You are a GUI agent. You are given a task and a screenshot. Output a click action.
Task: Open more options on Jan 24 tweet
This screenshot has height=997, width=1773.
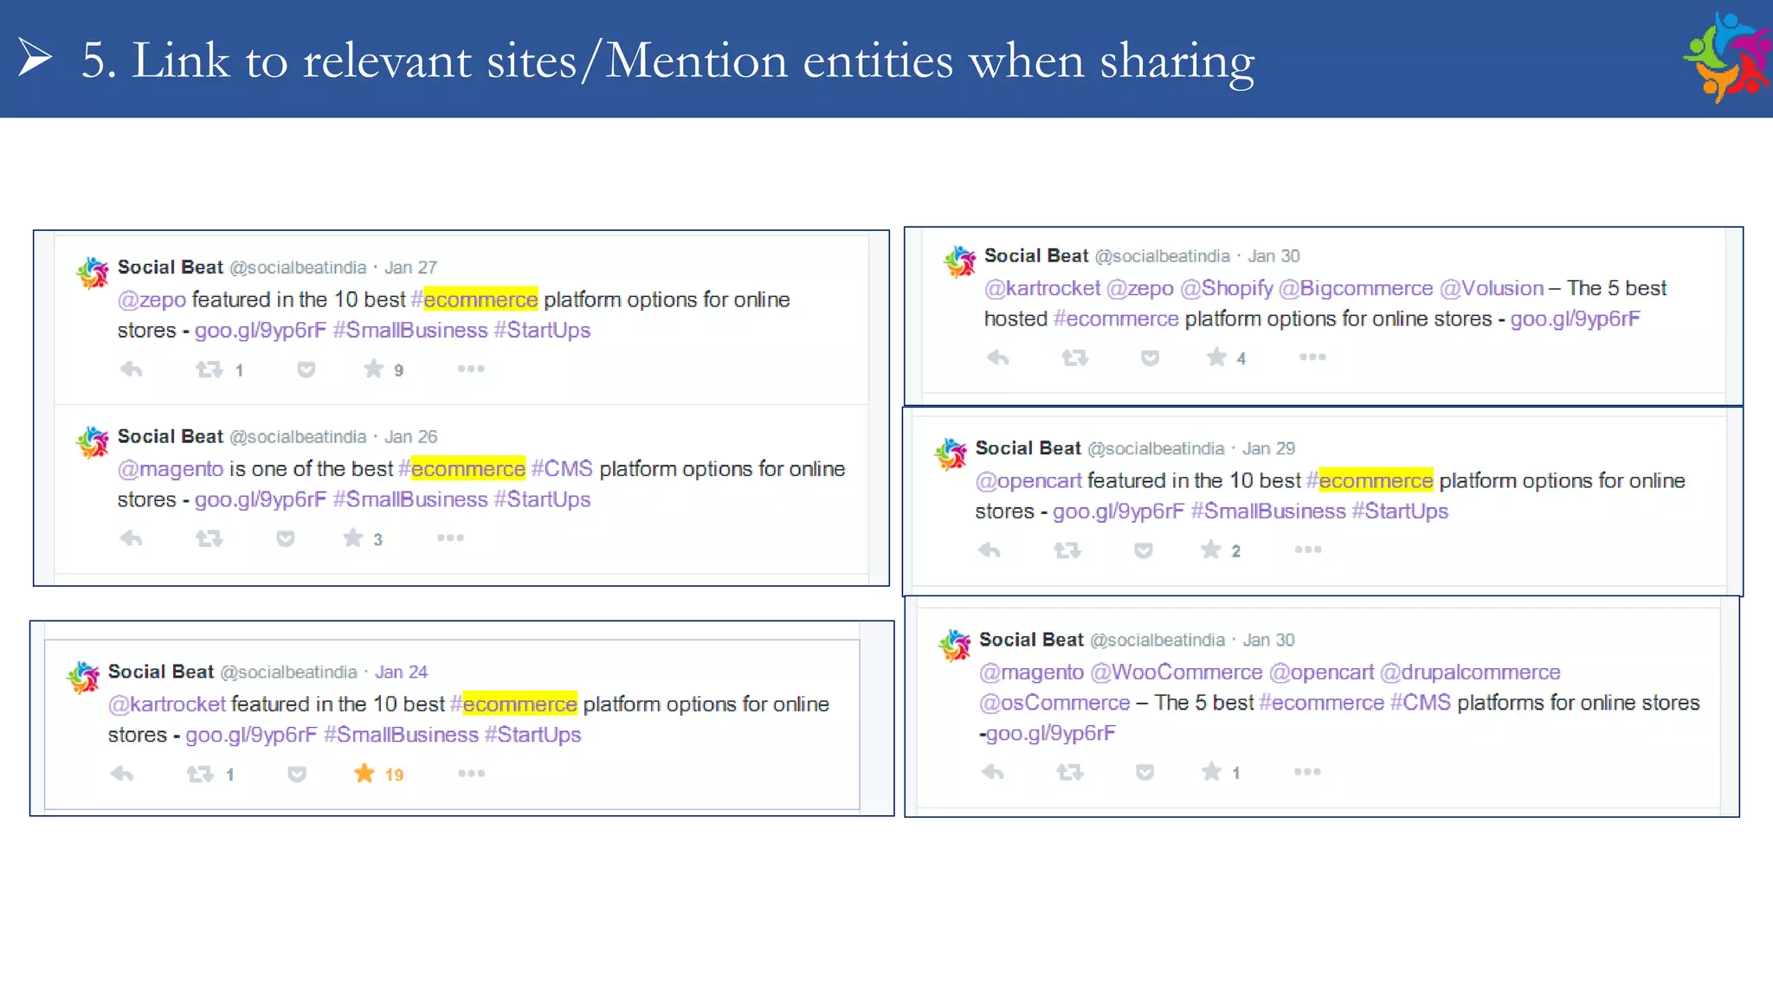point(472,773)
